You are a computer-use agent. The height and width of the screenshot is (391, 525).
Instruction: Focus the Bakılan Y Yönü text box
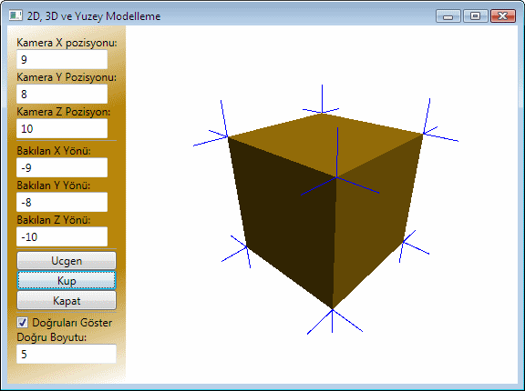pos(62,202)
